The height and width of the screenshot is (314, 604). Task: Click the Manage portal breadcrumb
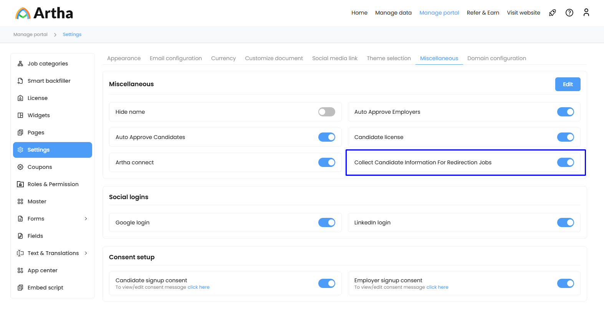[30, 34]
